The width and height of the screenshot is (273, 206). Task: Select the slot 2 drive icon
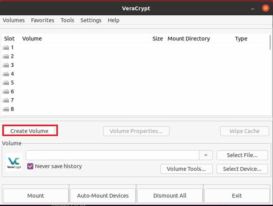click(x=6, y=57)
